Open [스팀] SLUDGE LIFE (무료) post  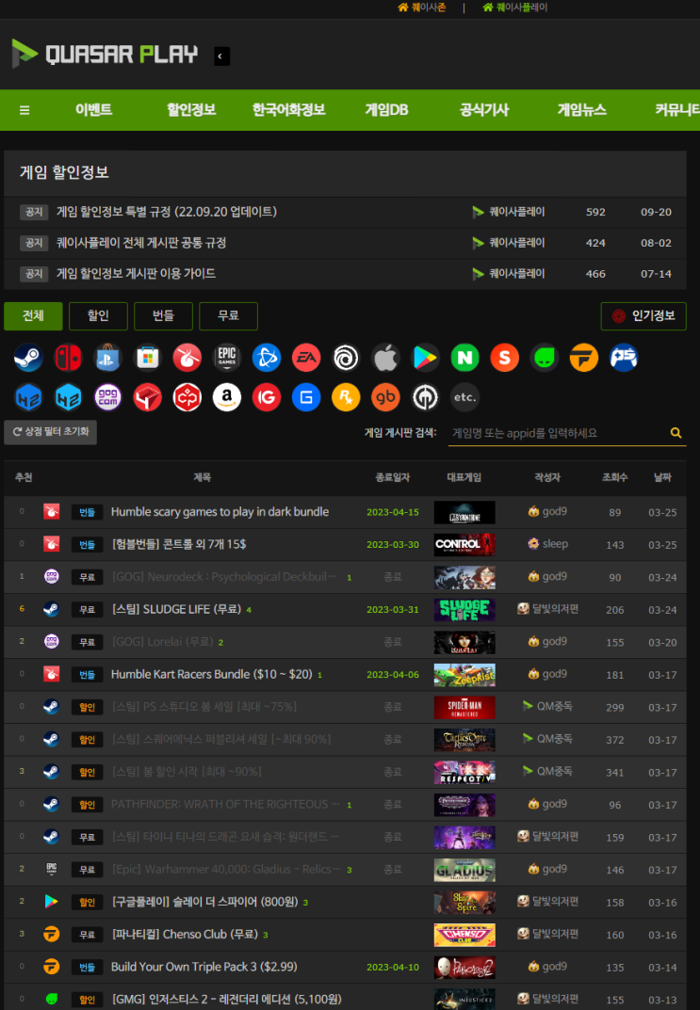(176, 609)
